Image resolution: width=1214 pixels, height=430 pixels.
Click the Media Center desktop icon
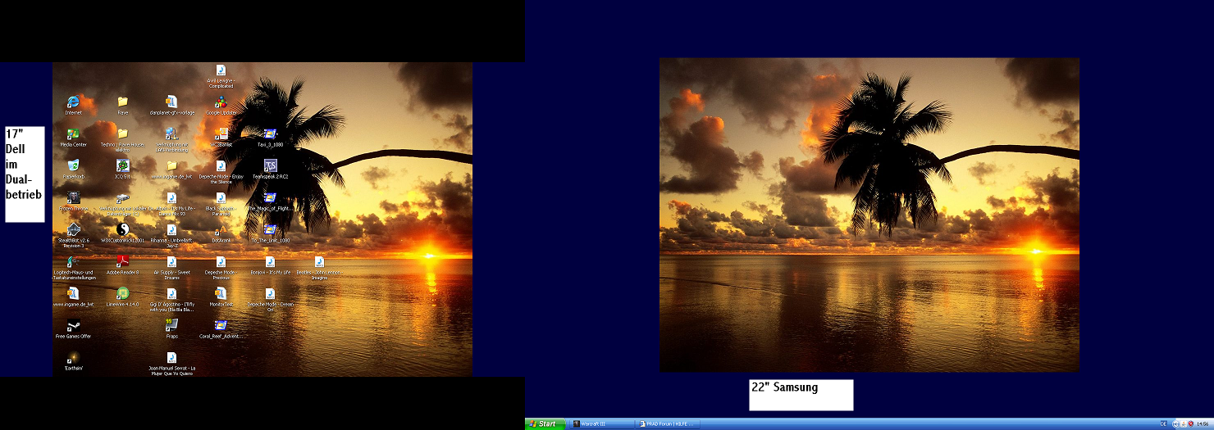pos(73,134)
